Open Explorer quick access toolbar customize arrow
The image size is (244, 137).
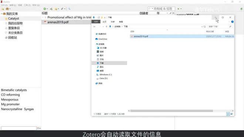(x=105, y=17)
